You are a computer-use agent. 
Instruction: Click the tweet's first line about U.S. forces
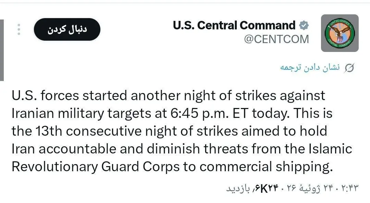coord(169,96)
